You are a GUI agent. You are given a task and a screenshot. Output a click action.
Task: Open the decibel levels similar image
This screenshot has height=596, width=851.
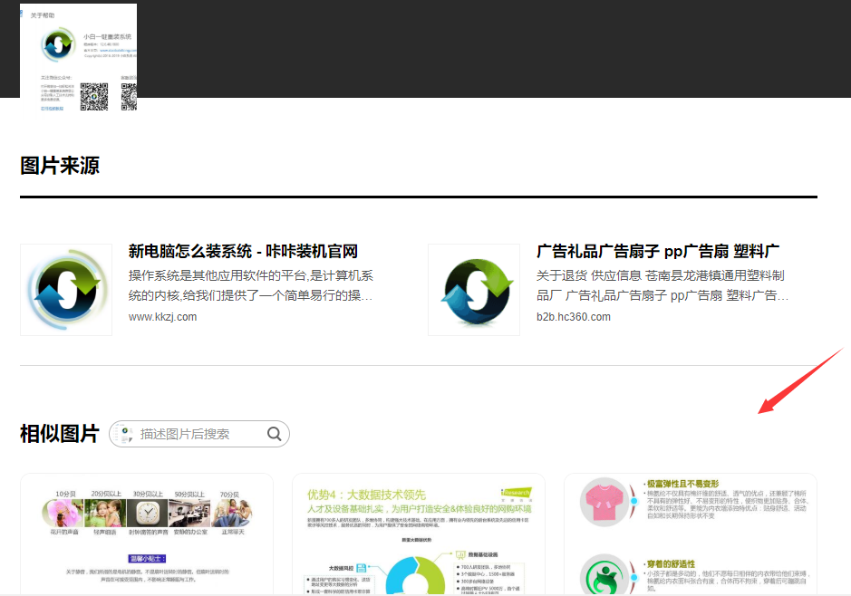[147, 534]
